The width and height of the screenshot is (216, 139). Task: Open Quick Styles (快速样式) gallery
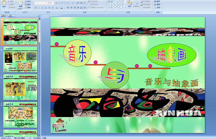(x=136, y=4)
